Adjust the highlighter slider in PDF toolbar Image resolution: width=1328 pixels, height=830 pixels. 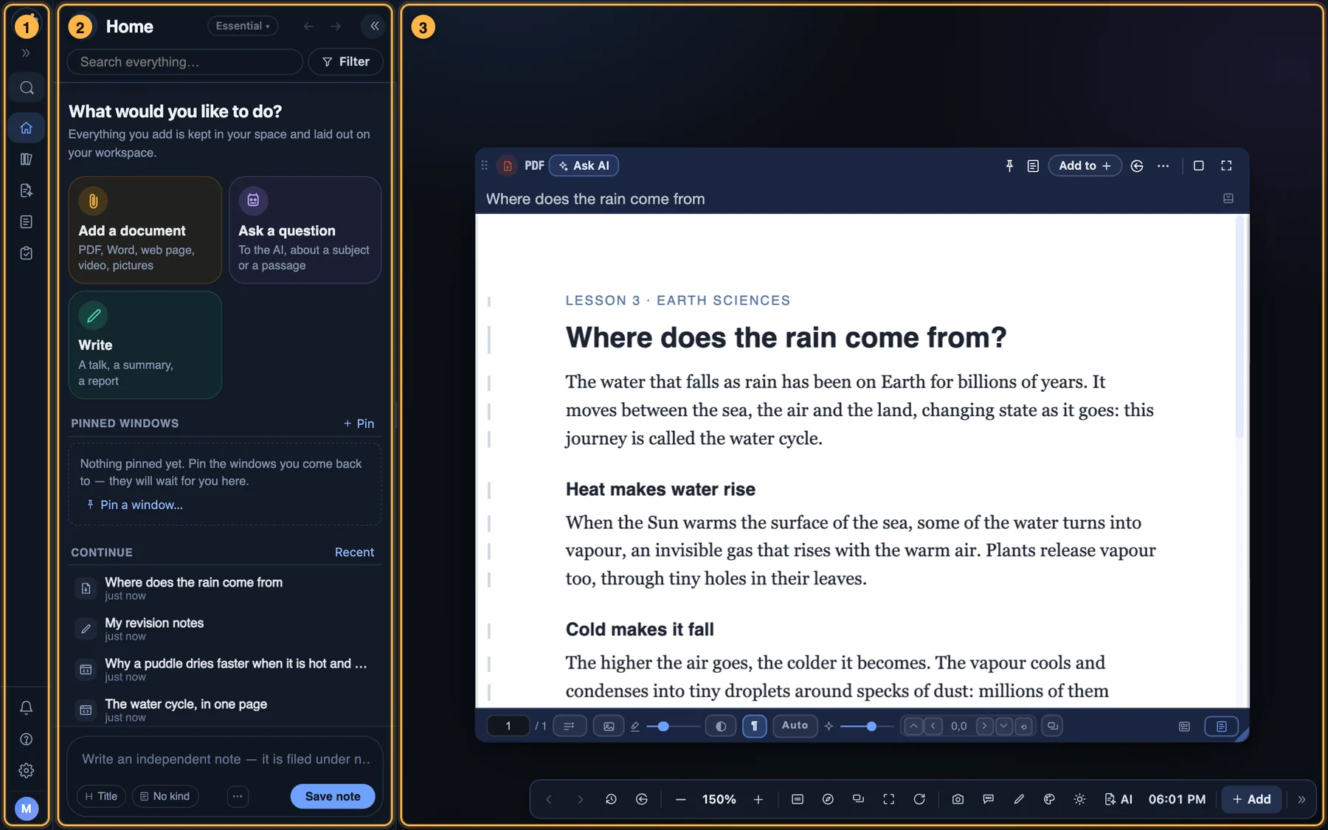pos(673,727)
